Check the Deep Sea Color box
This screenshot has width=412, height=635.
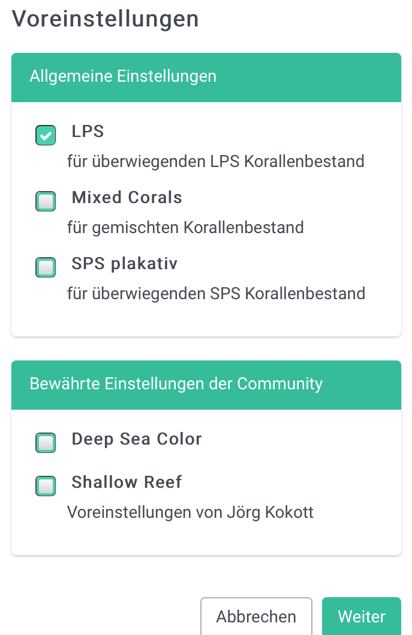[x=46, y=443]
